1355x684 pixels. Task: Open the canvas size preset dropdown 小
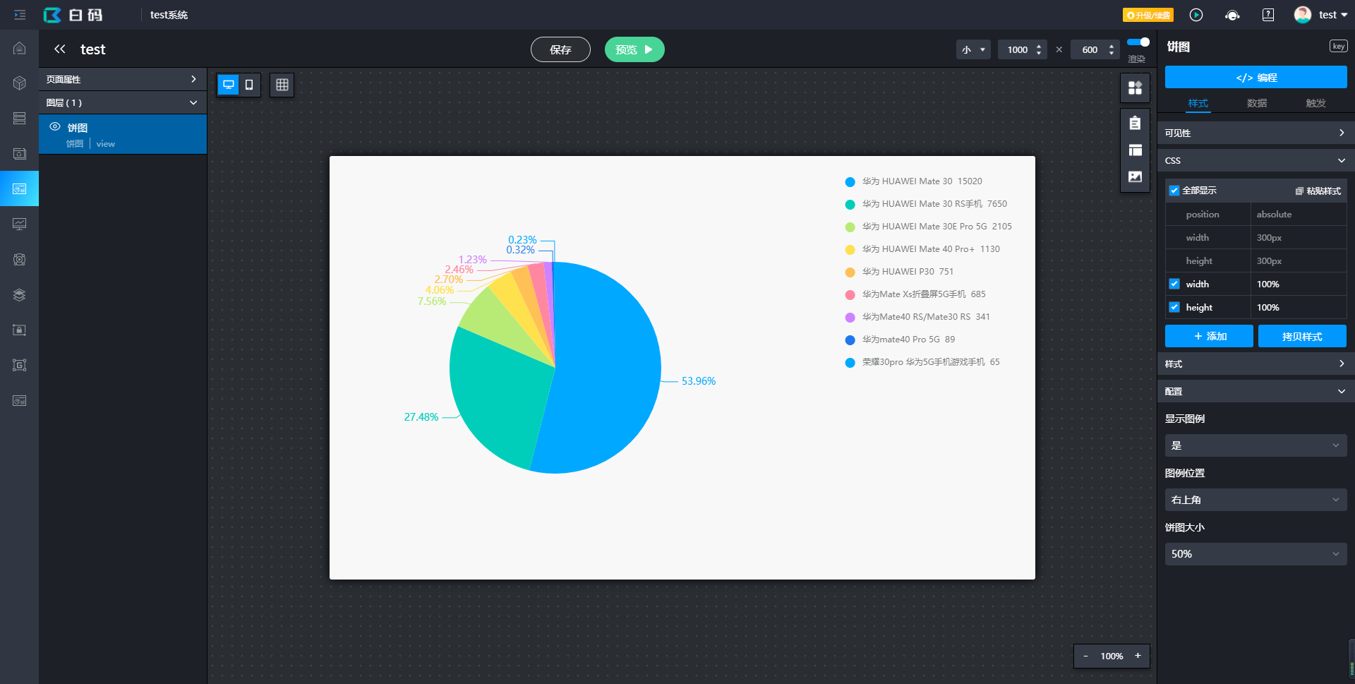tap(973, 49)
